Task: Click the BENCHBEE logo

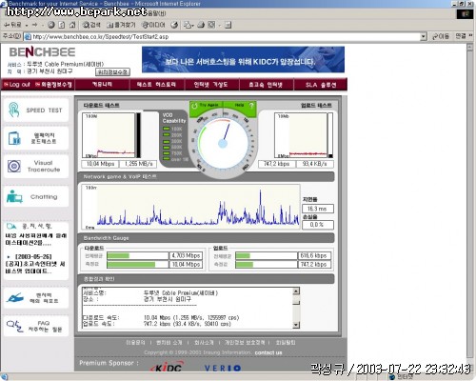Action: (x=42, y=52)
